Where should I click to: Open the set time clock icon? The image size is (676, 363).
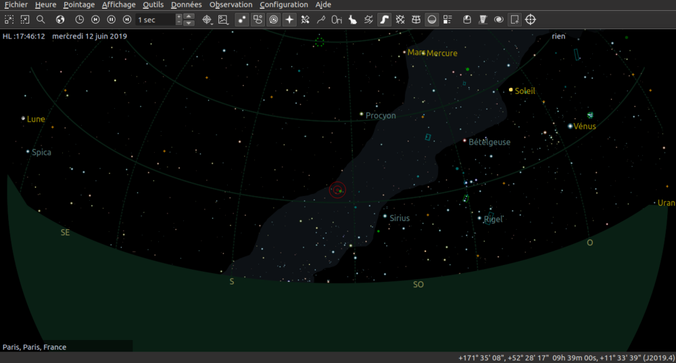click(79, 20)
